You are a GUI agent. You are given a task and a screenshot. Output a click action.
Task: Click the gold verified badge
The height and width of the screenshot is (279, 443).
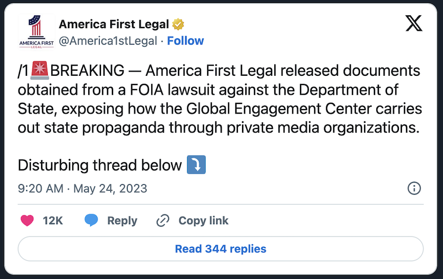[x=178, y=24]
